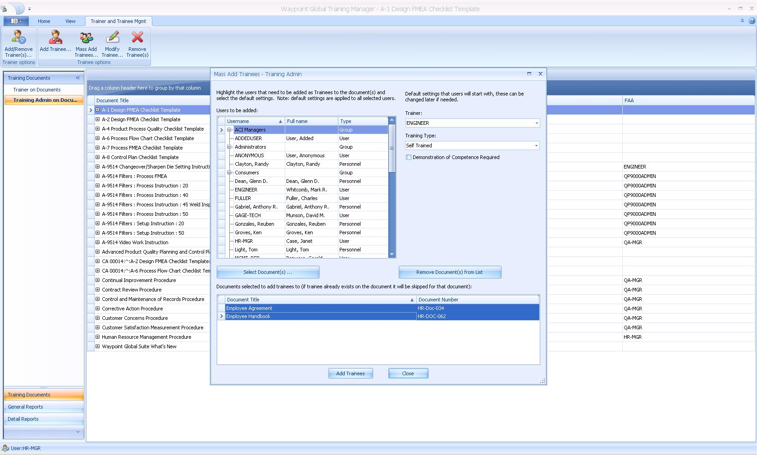Select A-7 Process FMEA Checklist Template row

tap(142, 148)
